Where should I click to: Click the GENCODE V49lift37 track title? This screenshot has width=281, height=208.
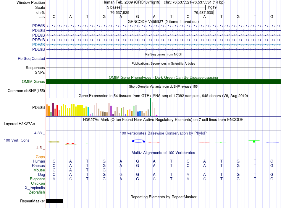click(x=163, y=22)
